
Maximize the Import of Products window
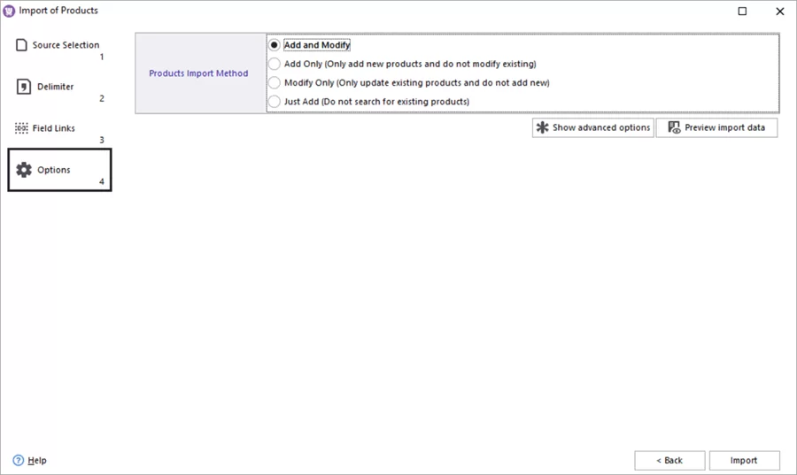(742, 11)
